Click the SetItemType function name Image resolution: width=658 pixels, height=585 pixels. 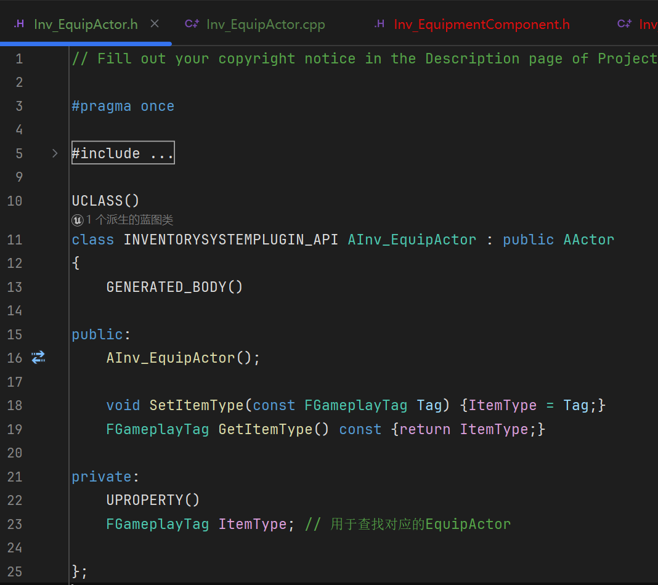[x=197, y=406]
